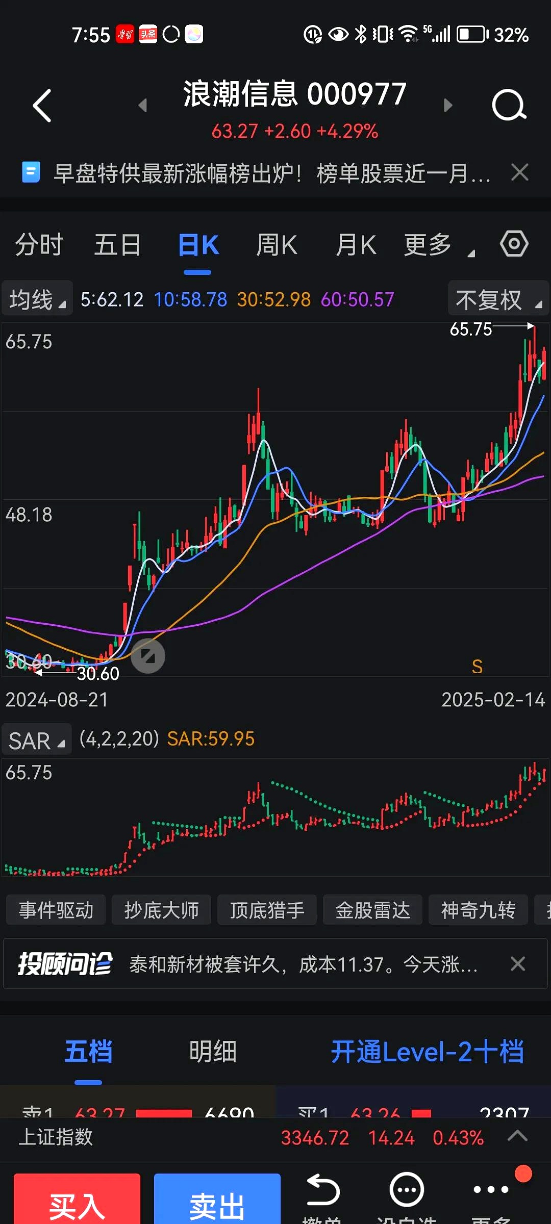Open the 投顾问诊 logo

tap(65, 964)
